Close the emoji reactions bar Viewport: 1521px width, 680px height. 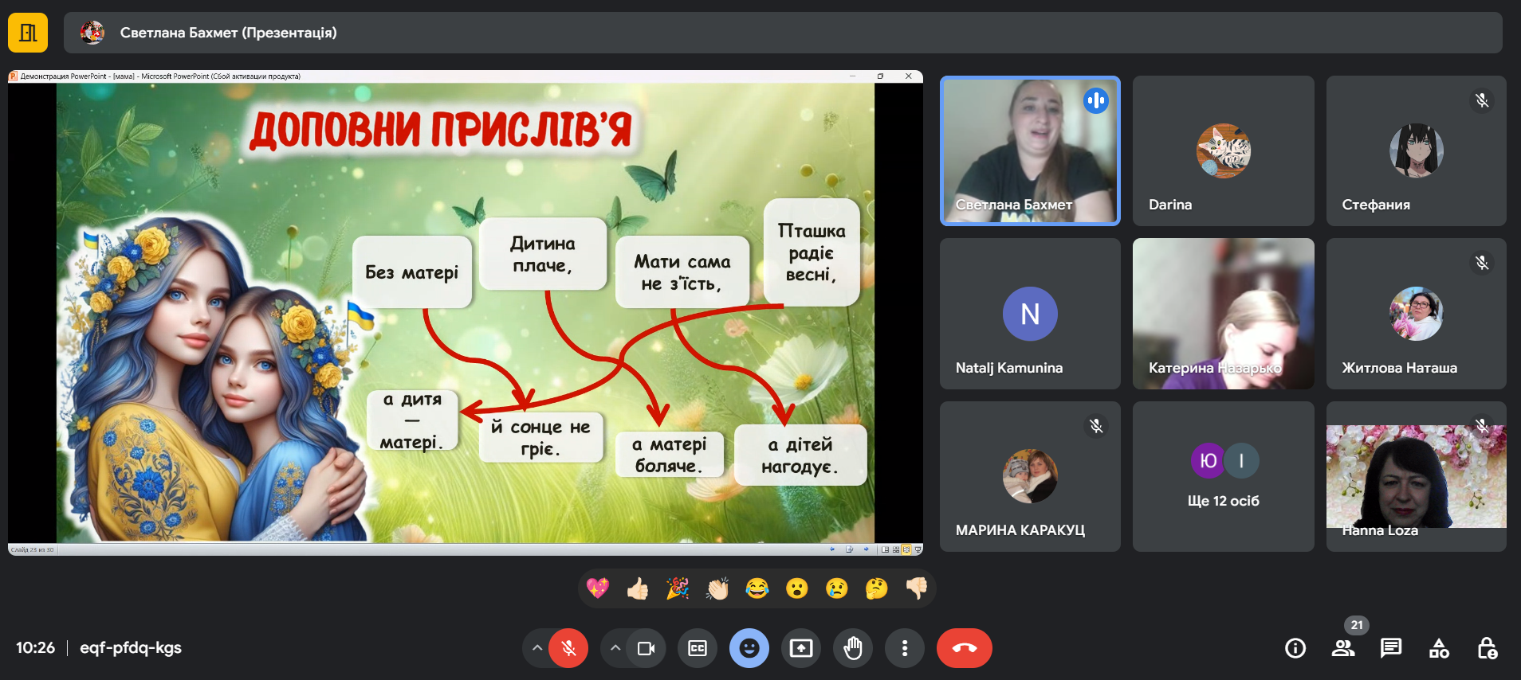pos(749,648)
